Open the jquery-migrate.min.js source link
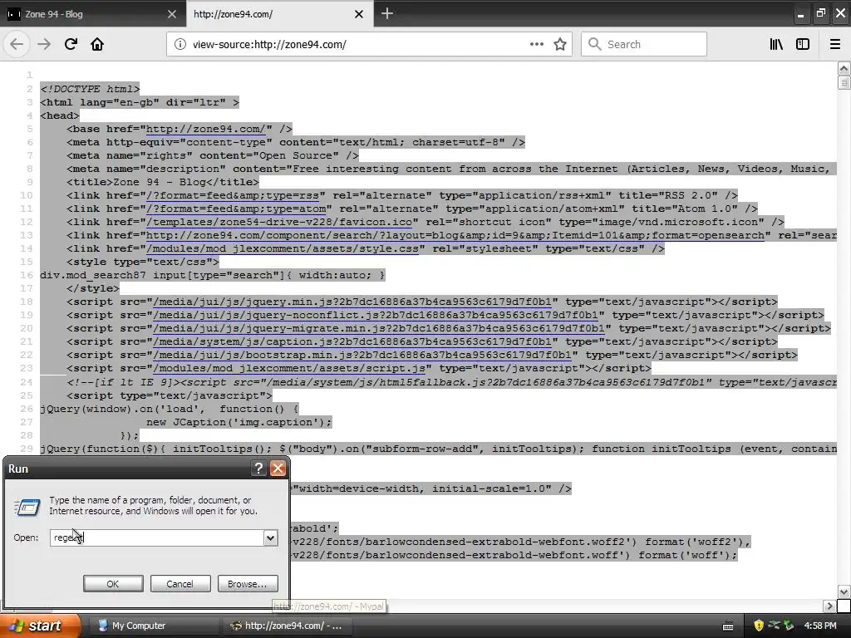Screen dimensions: 851x638 click(378, 328)
